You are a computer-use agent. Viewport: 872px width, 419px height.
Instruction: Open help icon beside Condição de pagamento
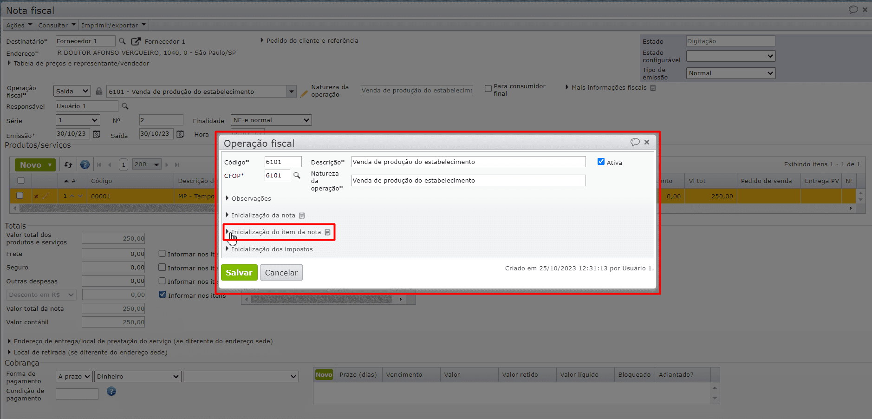(x=111, y=392)
